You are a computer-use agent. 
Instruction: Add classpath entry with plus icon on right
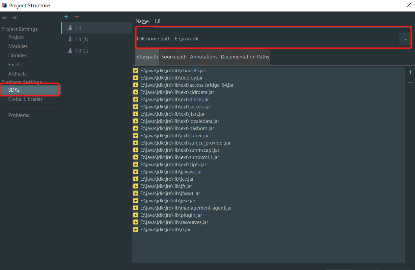point(410,72)
